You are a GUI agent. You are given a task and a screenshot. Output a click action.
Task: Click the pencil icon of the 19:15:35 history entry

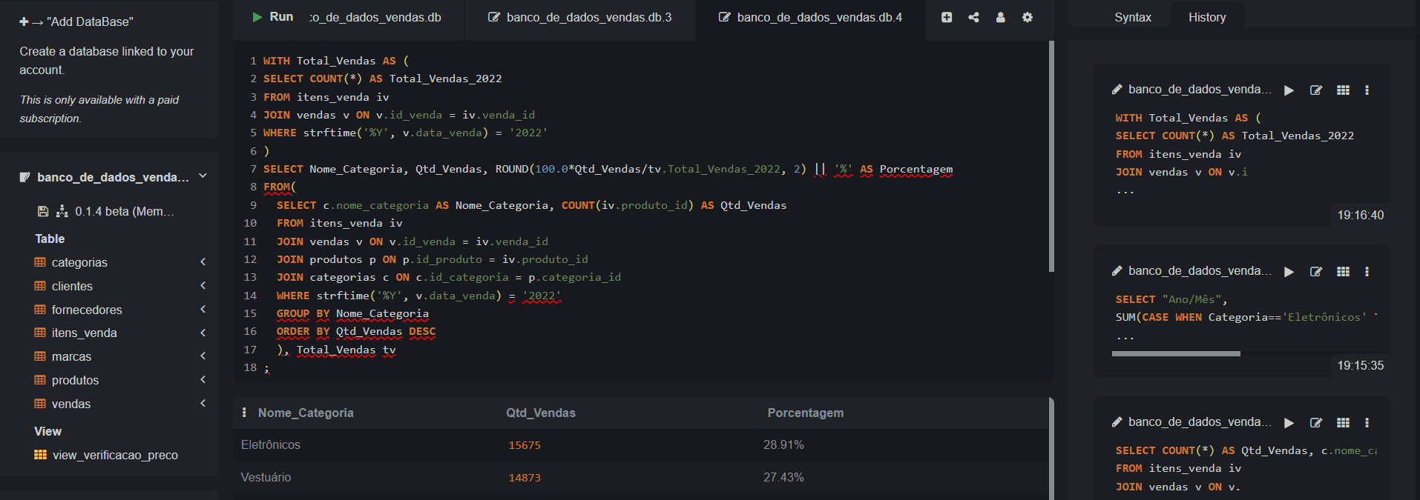[x=1117, y=271]
